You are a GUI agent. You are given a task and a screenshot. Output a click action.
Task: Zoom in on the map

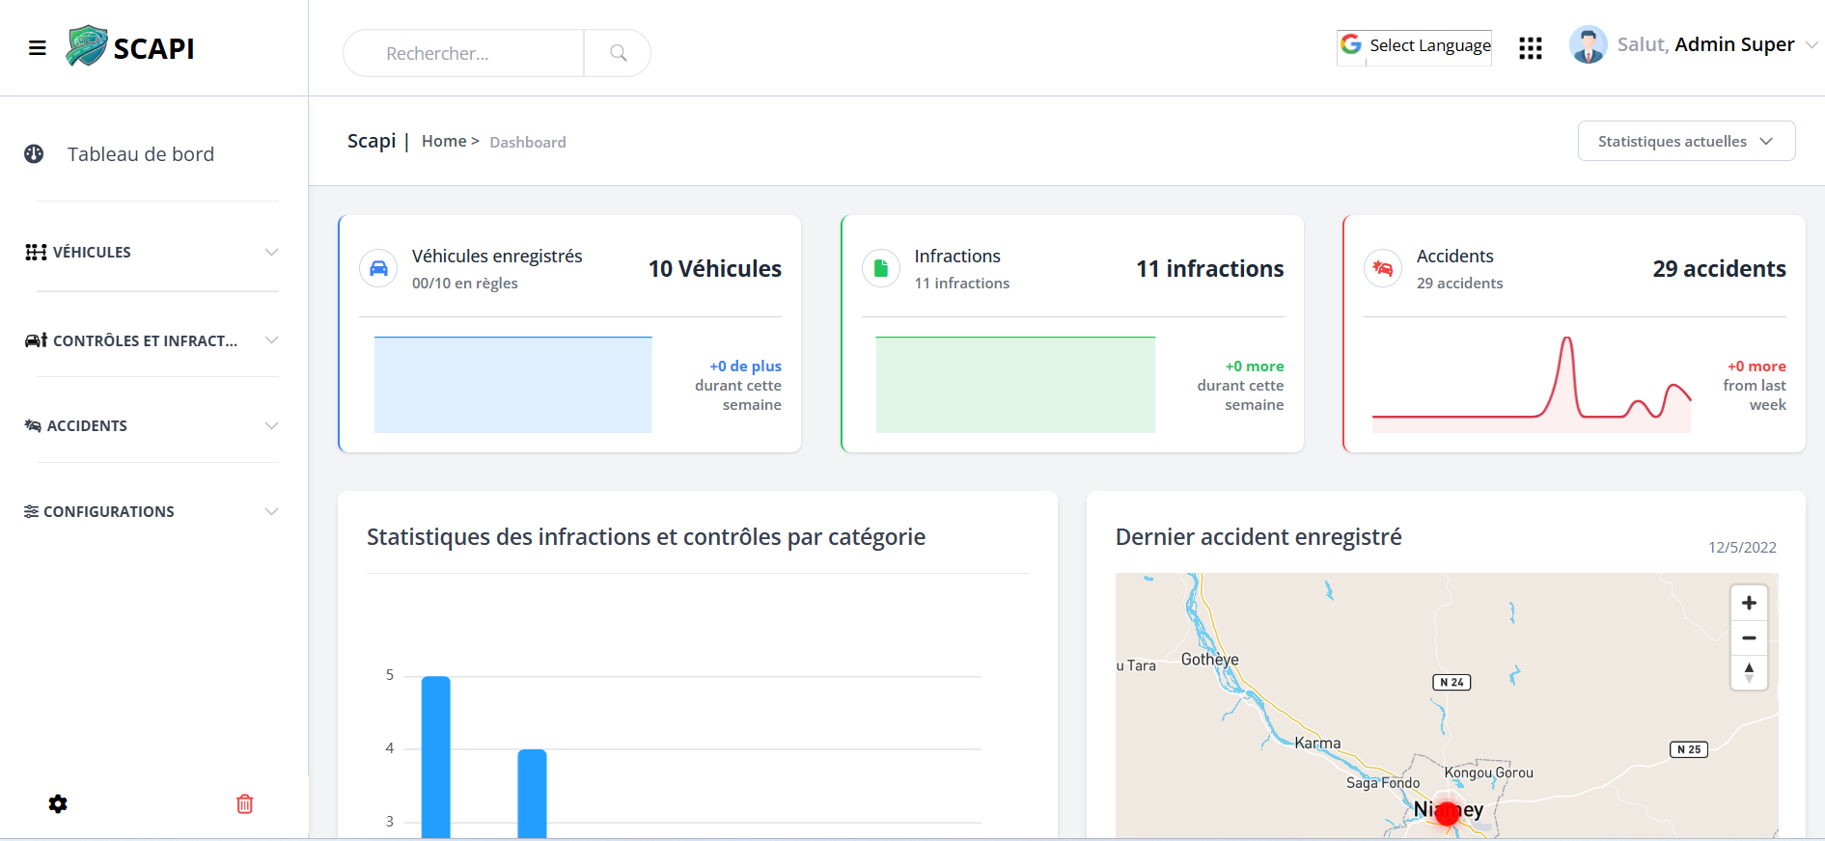pos(1749,603)
